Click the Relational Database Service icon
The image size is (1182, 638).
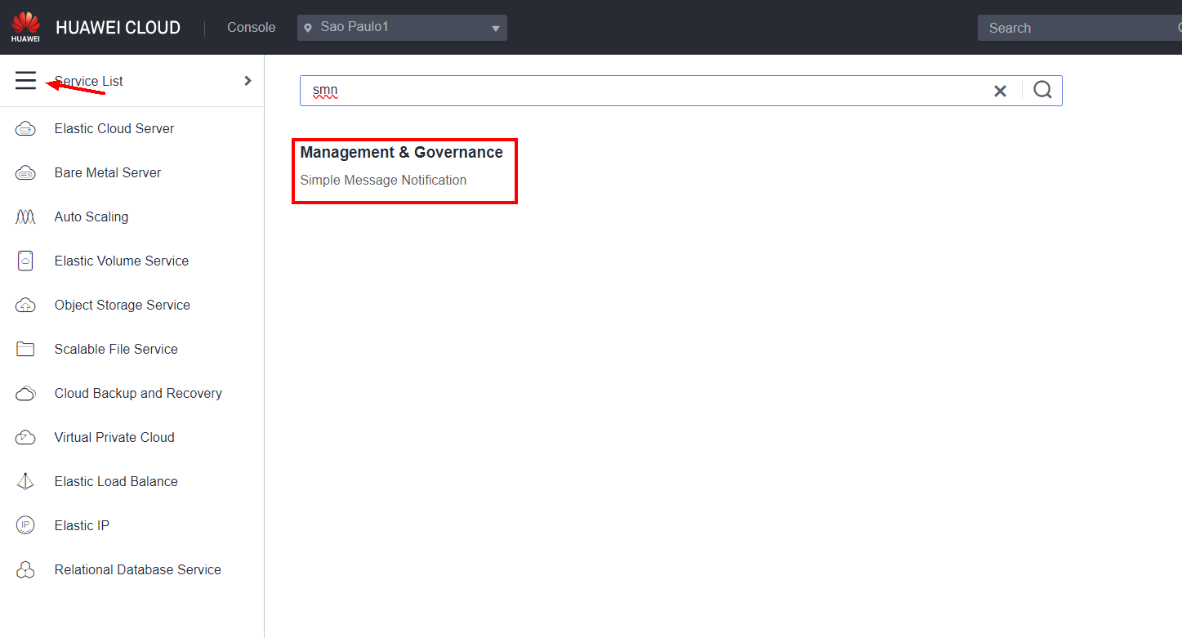click(x=25, y=570)
